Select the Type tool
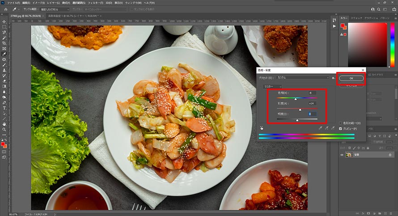This screenshot has height=216, width=398. (x=4, y=108)
